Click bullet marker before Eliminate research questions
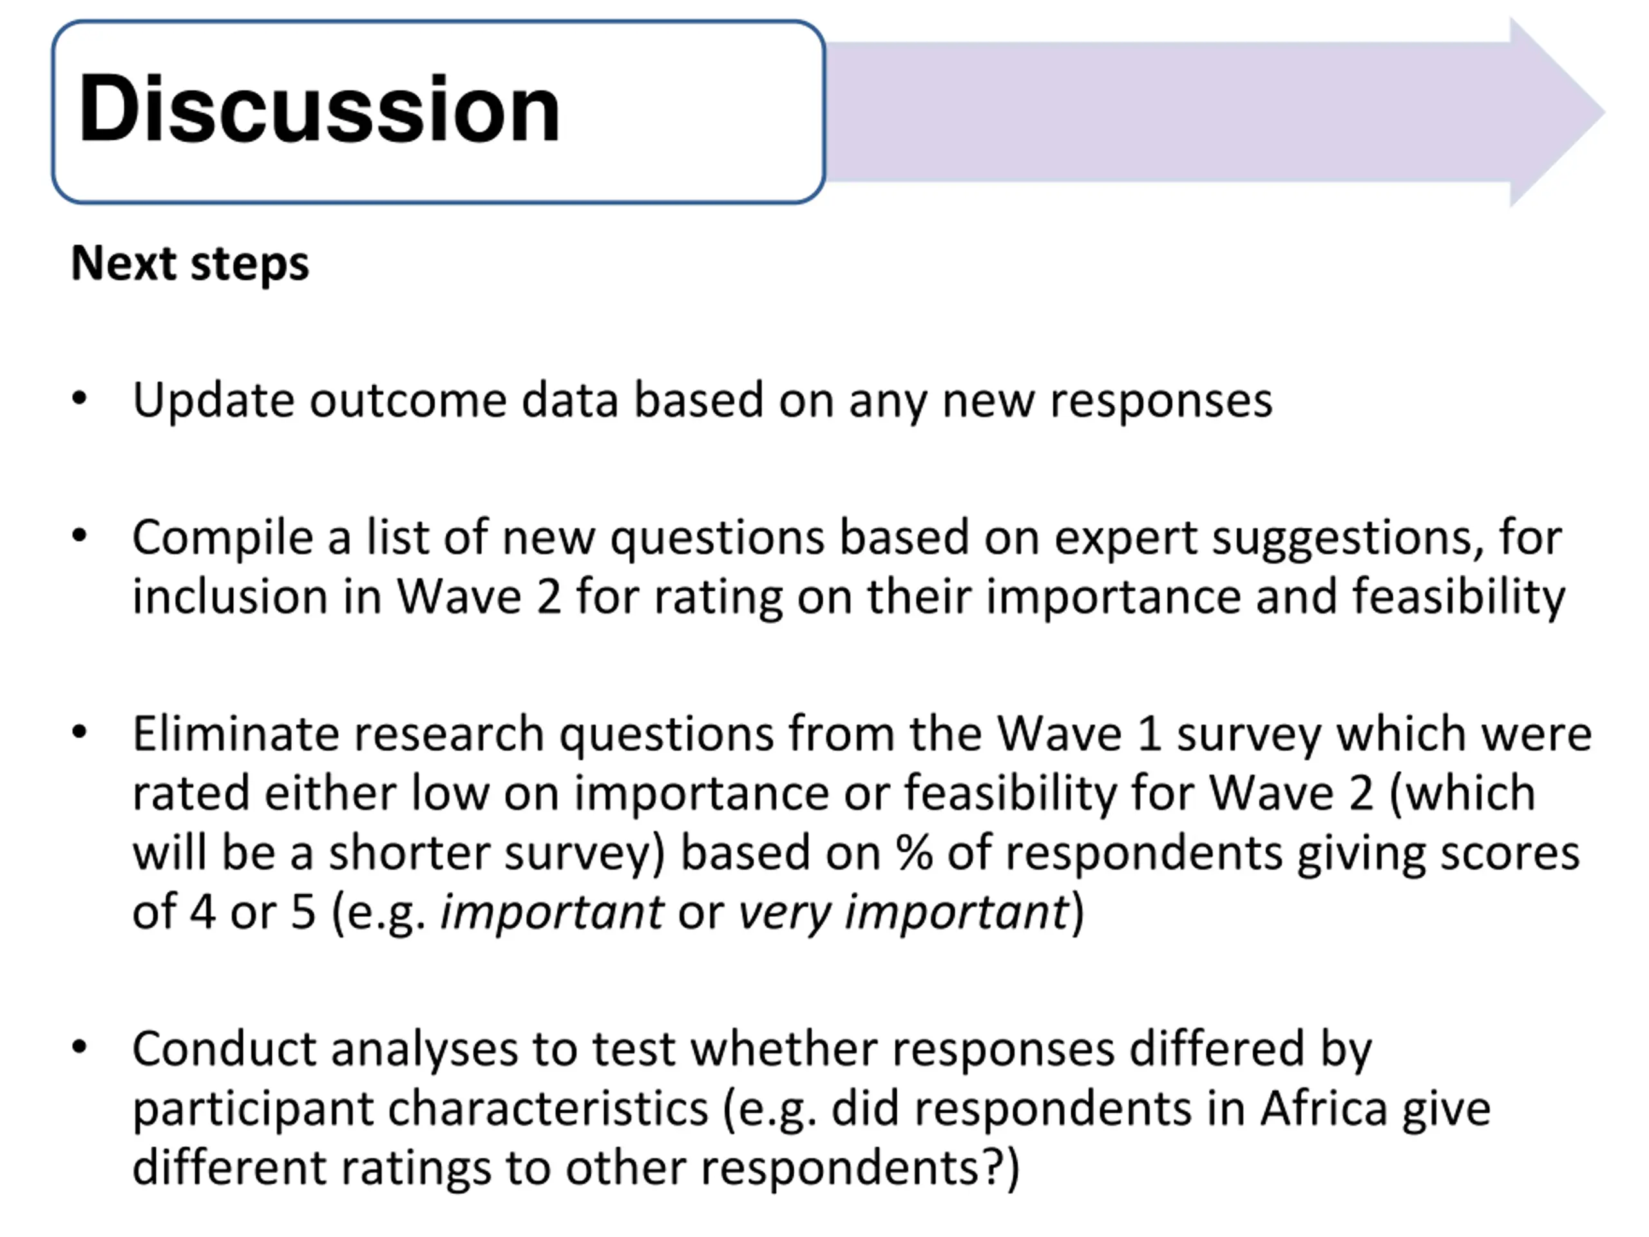Screen dimensions: 1649x1237 (79, 732)
